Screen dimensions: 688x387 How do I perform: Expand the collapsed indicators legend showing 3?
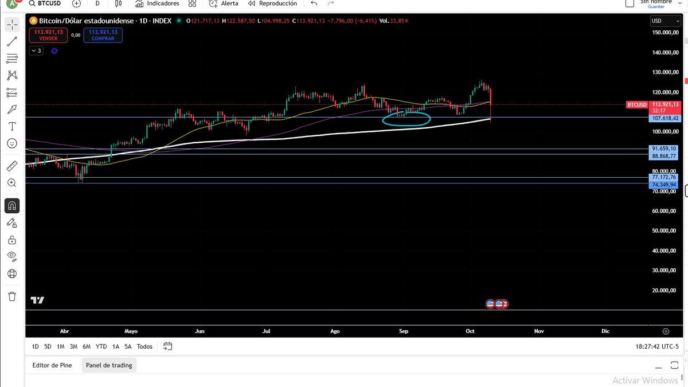[x=36, y=50]
